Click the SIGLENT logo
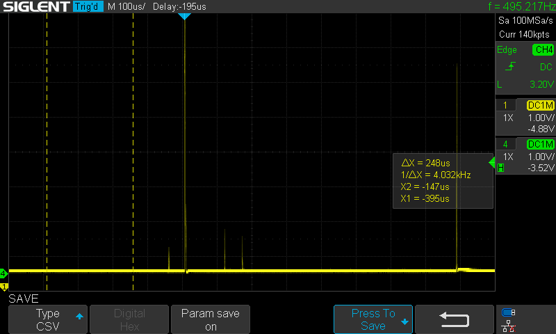The height and width of the screenshot is (334, 556). coord(36,6)
